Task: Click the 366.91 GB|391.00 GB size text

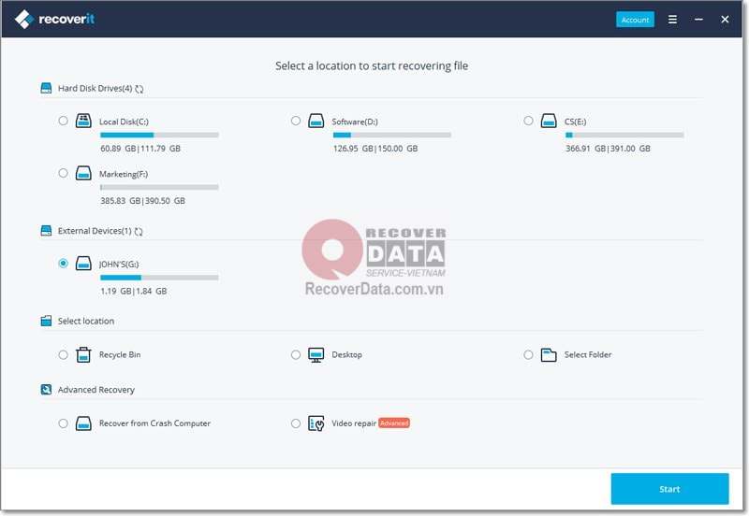Action: (608, 149)
